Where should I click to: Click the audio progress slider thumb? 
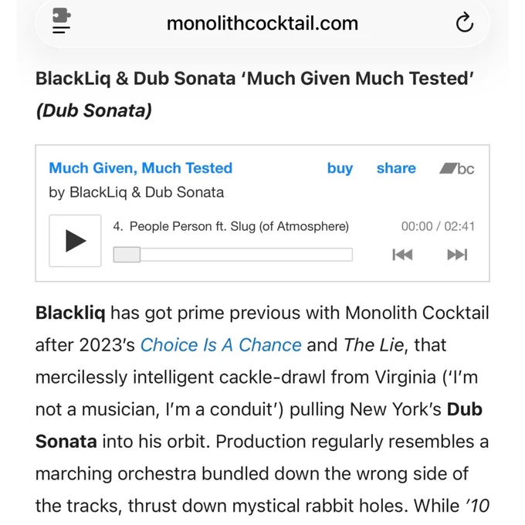click(x=127, y=255)
